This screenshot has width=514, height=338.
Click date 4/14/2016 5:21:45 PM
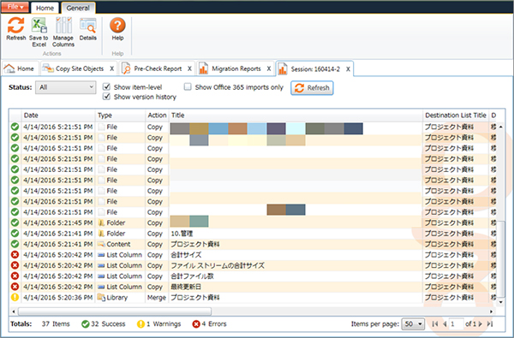tap(58, 222)
